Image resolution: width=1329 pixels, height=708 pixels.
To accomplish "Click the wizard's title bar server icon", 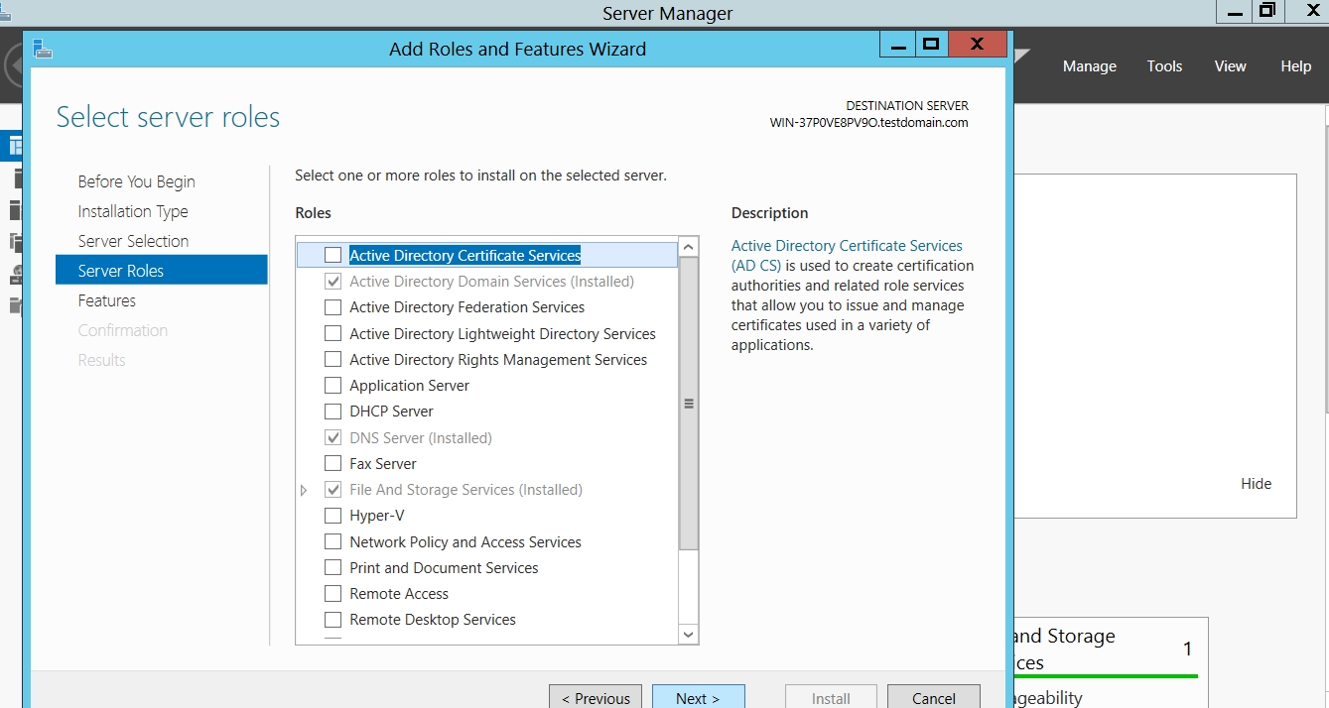I will pos(42,49).
